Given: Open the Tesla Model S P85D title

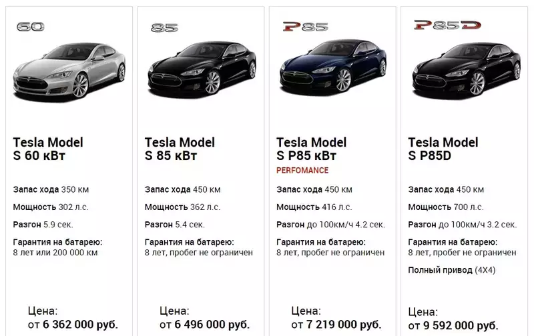Looking at the screenshot, I should click(443, 149).
